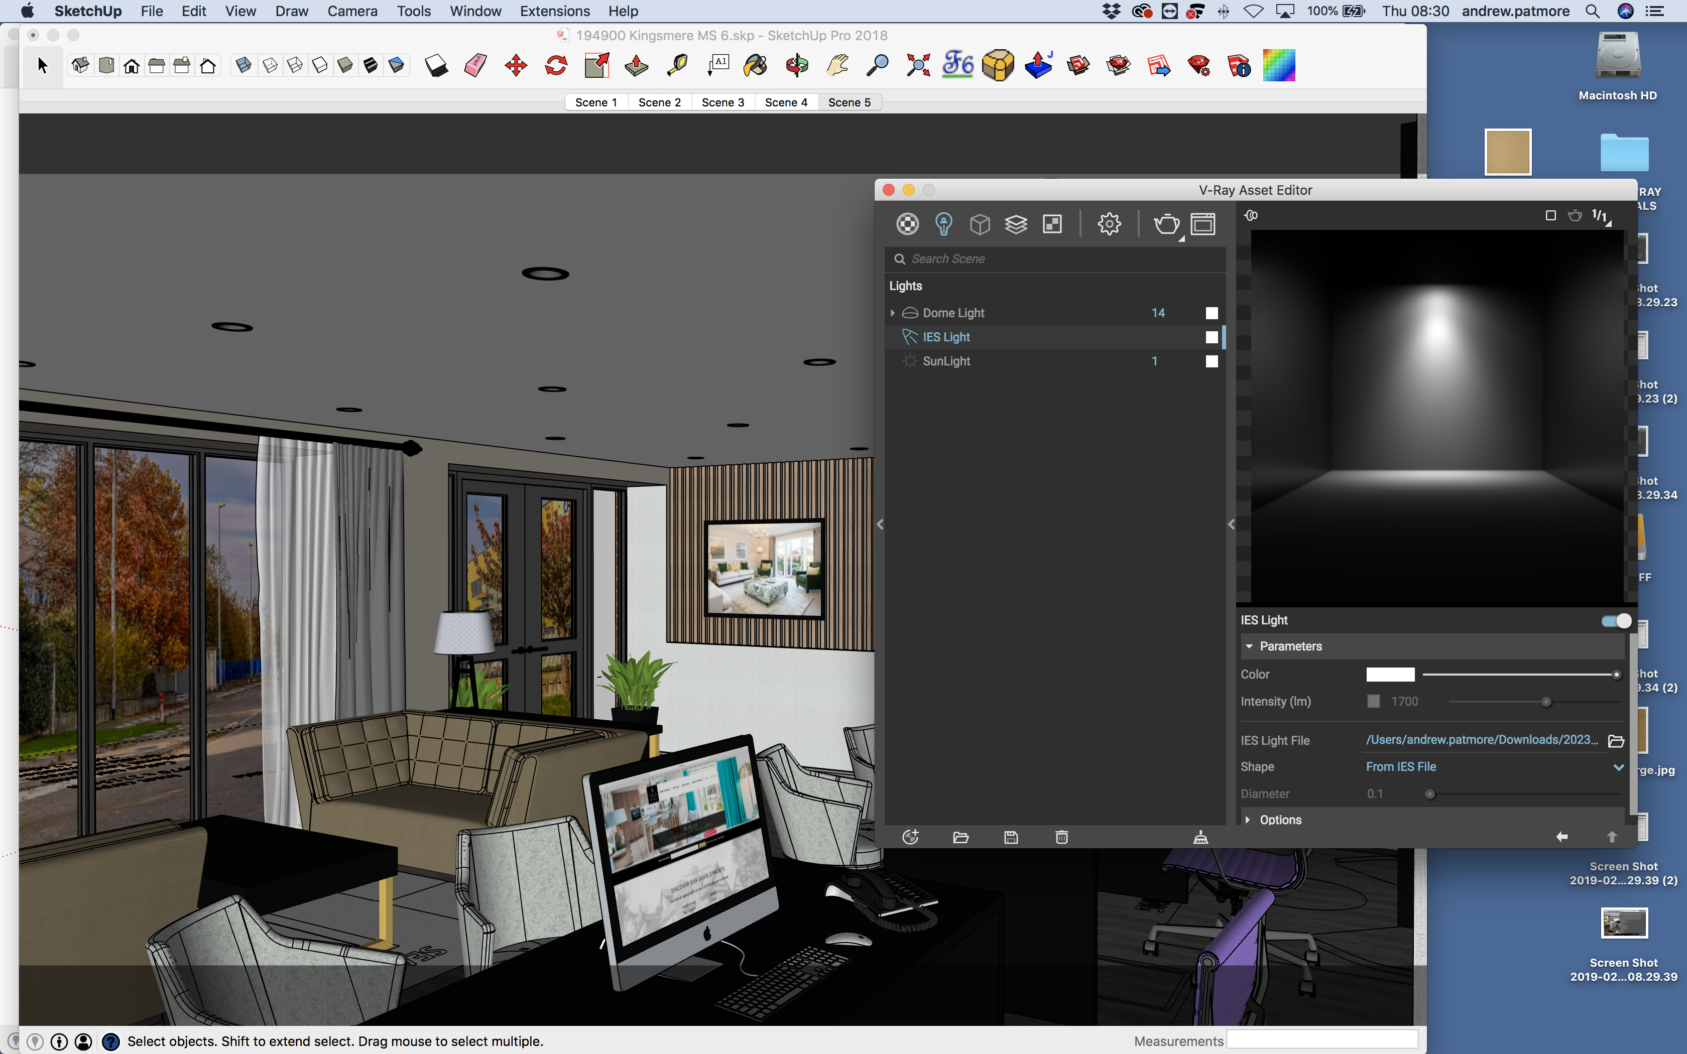Toggle the SunLight visibility checkbox

click(1211, 361)
